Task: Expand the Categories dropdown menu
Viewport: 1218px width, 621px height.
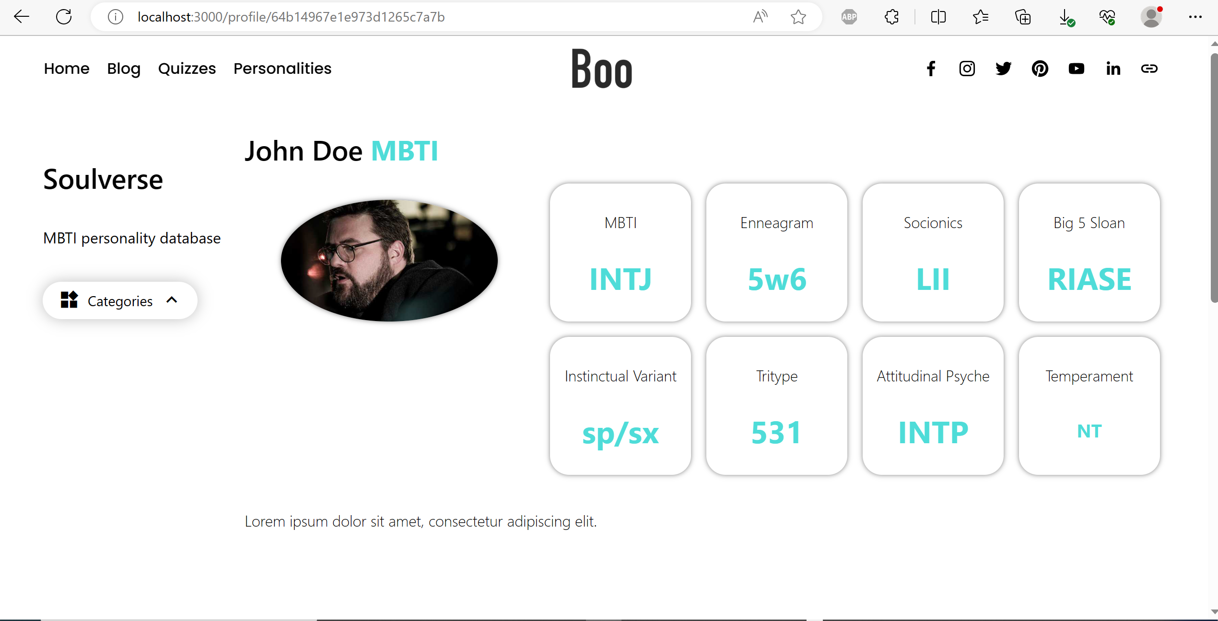Action: [x=120, y=300]
